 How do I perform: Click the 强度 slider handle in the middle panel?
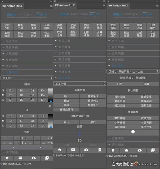click(x=80, y=134)
